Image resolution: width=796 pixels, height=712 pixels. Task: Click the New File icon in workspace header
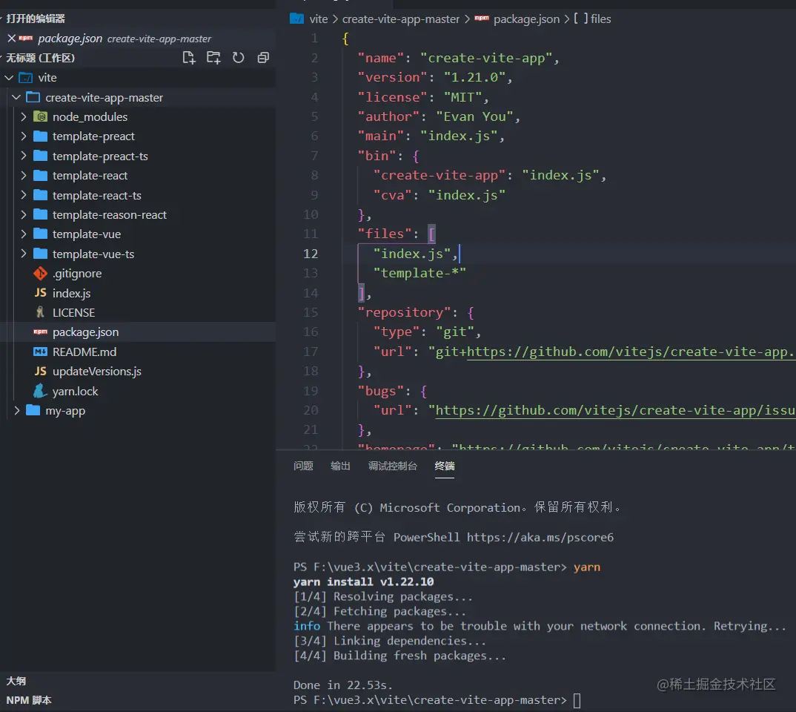point(189,58)
